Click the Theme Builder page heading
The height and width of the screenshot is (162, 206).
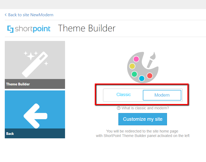[87, 28]
